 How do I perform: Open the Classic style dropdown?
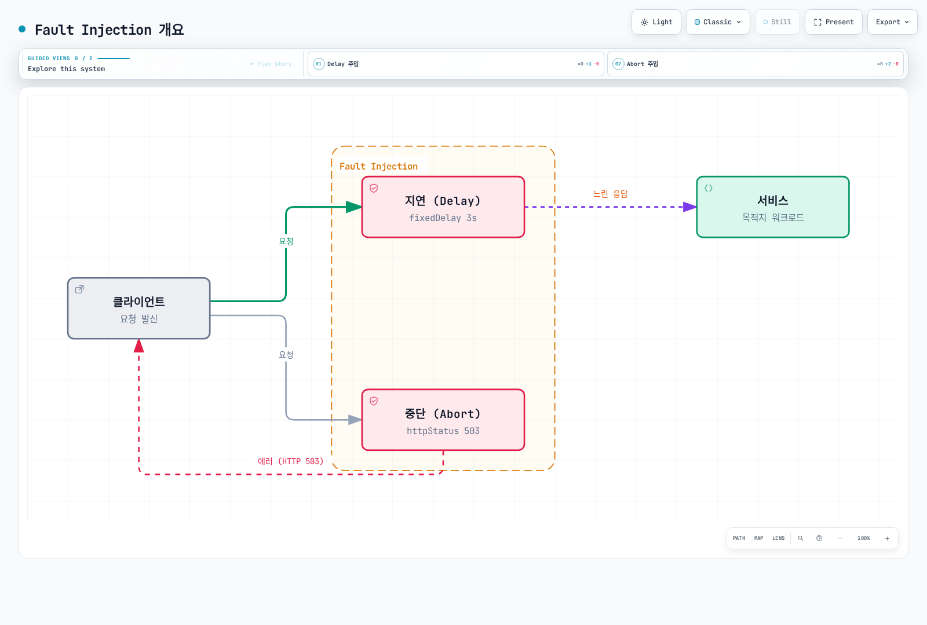click(718, 22)
